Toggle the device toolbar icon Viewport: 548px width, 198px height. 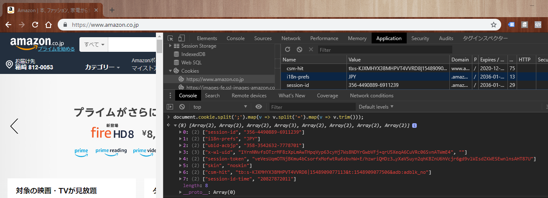182,38
